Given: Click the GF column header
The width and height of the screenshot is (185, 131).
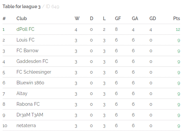Looking at the screenshot, I should [x=118, y=18].
